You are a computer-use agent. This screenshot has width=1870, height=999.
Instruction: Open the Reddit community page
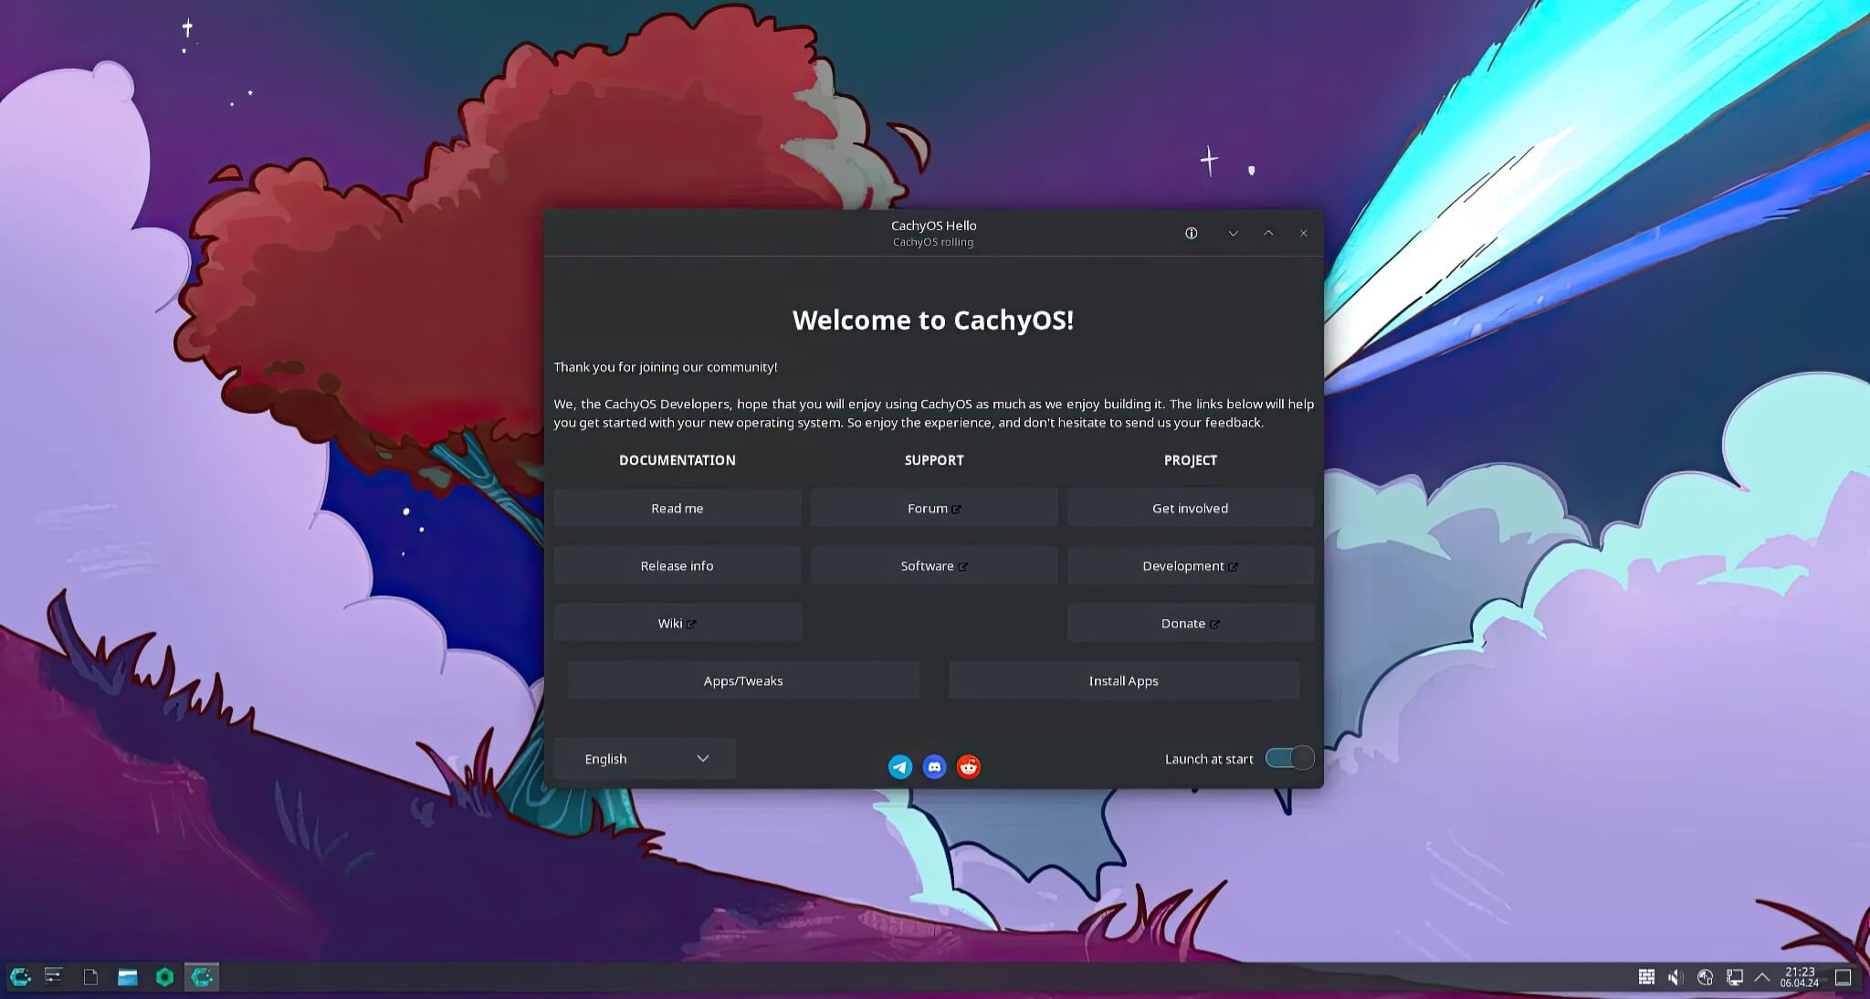coord(968,767)
